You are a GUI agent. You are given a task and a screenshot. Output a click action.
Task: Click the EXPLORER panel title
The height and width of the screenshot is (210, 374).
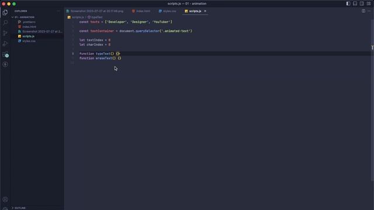tap(21, 11)
